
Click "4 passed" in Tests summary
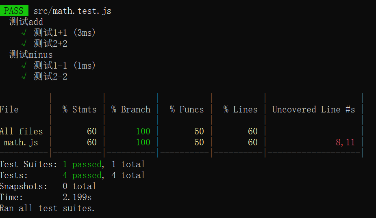tap(82, 175)
